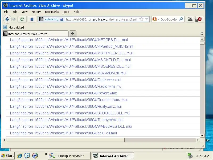
Task: Open the Bookmarks menu
Action: (x=52, y=12)
